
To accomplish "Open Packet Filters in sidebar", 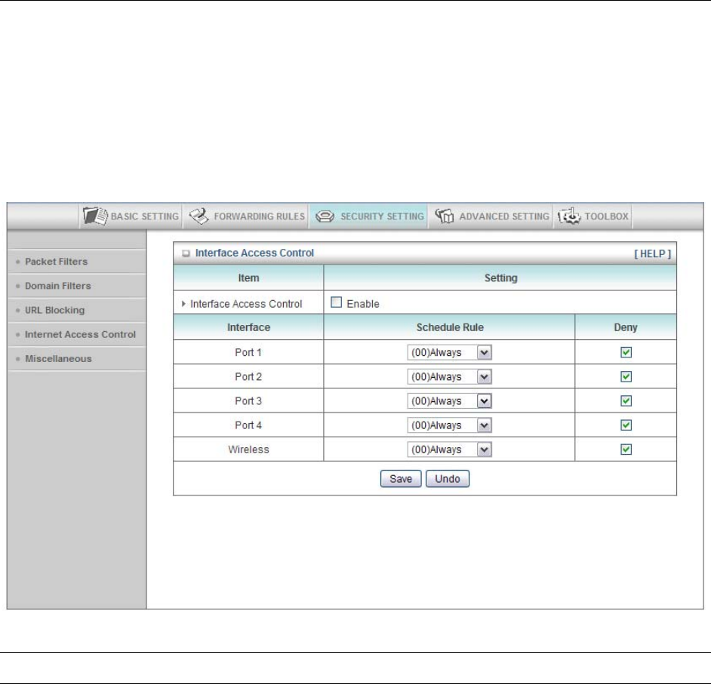I will (56, 262).
